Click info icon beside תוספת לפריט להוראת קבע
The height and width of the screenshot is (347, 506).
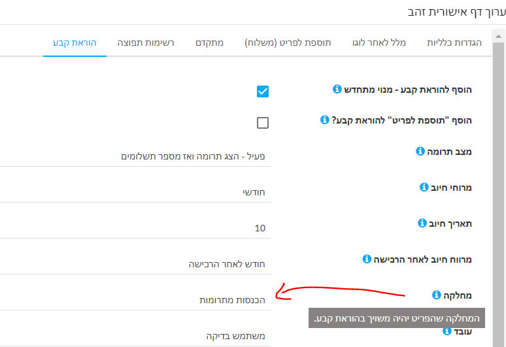pyautogui.click(x=325, y=120)
